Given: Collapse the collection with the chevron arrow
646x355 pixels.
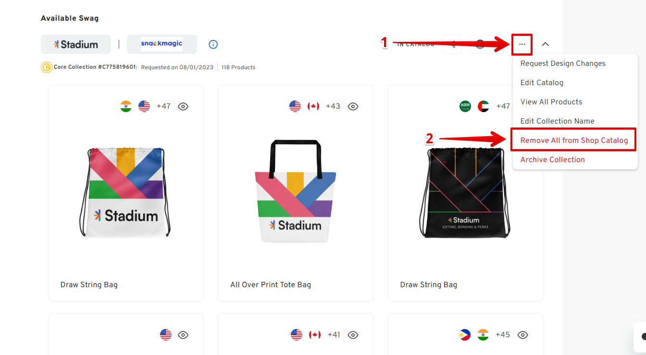Looking at the screenshot, I should click(x=545, y=44).
